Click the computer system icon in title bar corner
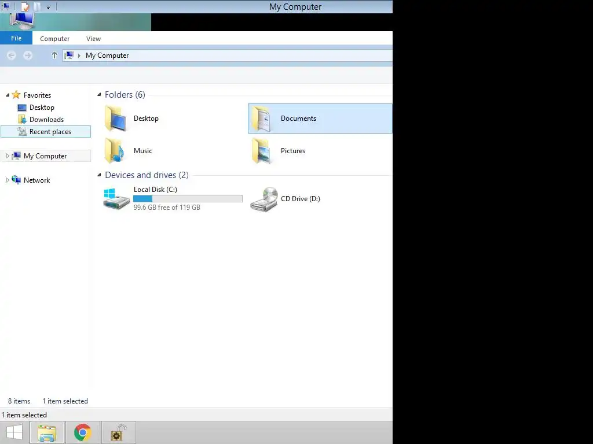 tap(6, 6)
